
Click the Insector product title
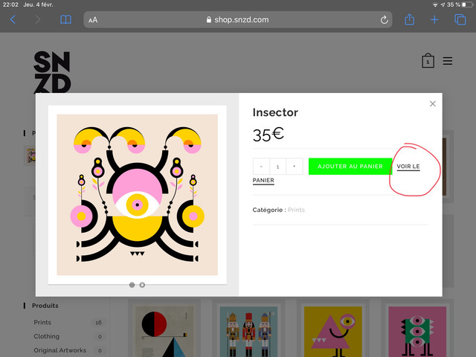coord(275,112)
